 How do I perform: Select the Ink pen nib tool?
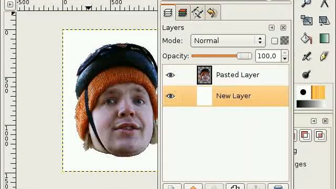(324, 56)
